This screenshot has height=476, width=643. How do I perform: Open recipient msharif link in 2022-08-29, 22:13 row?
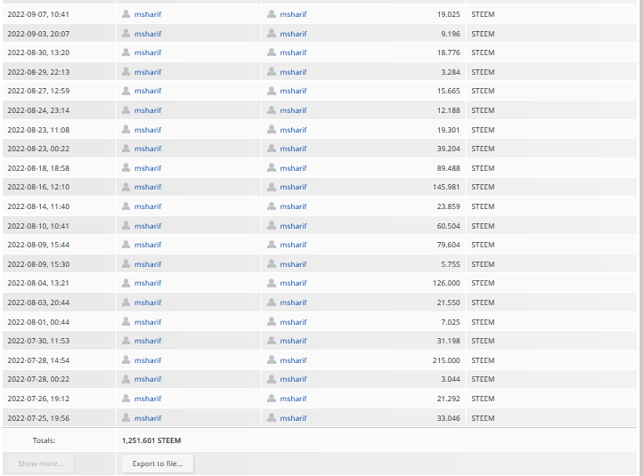tap(293, 72)
